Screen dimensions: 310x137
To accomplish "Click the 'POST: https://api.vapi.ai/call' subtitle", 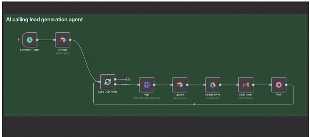I will pyautogui.click(x=146, y=98).
